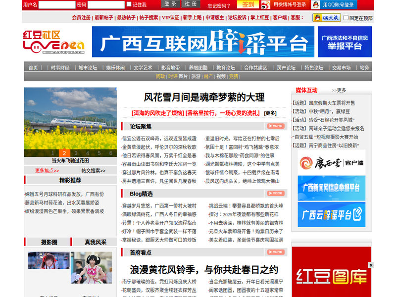The width and height of the screenshot is (396, 297).
Task: Click the QQ penguin login icon
Action: (x=316, y=5)
